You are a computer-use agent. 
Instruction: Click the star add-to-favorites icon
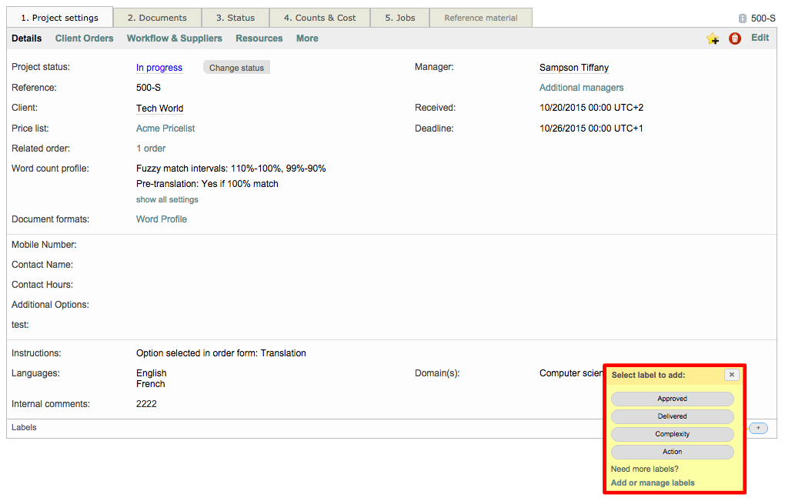coord(713,38)
